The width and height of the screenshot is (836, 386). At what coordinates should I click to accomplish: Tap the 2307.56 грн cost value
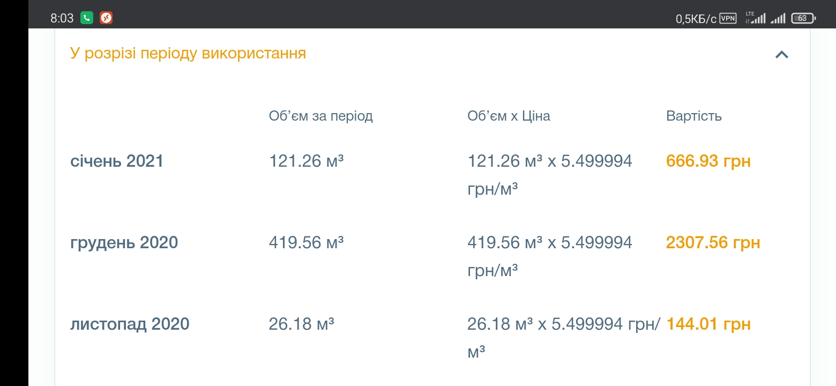713,242
